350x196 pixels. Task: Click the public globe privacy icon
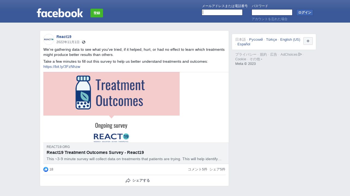point(84,42)
